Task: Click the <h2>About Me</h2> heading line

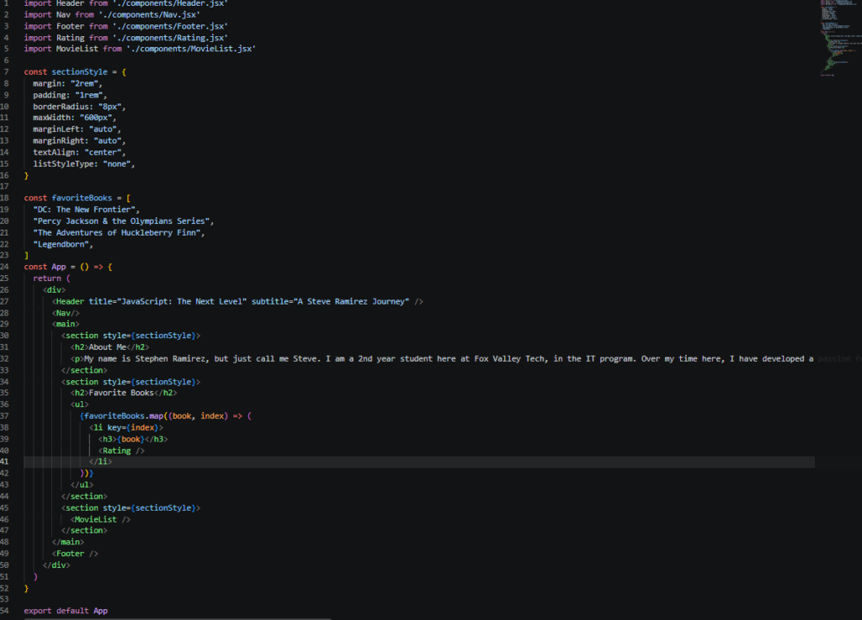Action: [x=110, y=347]
